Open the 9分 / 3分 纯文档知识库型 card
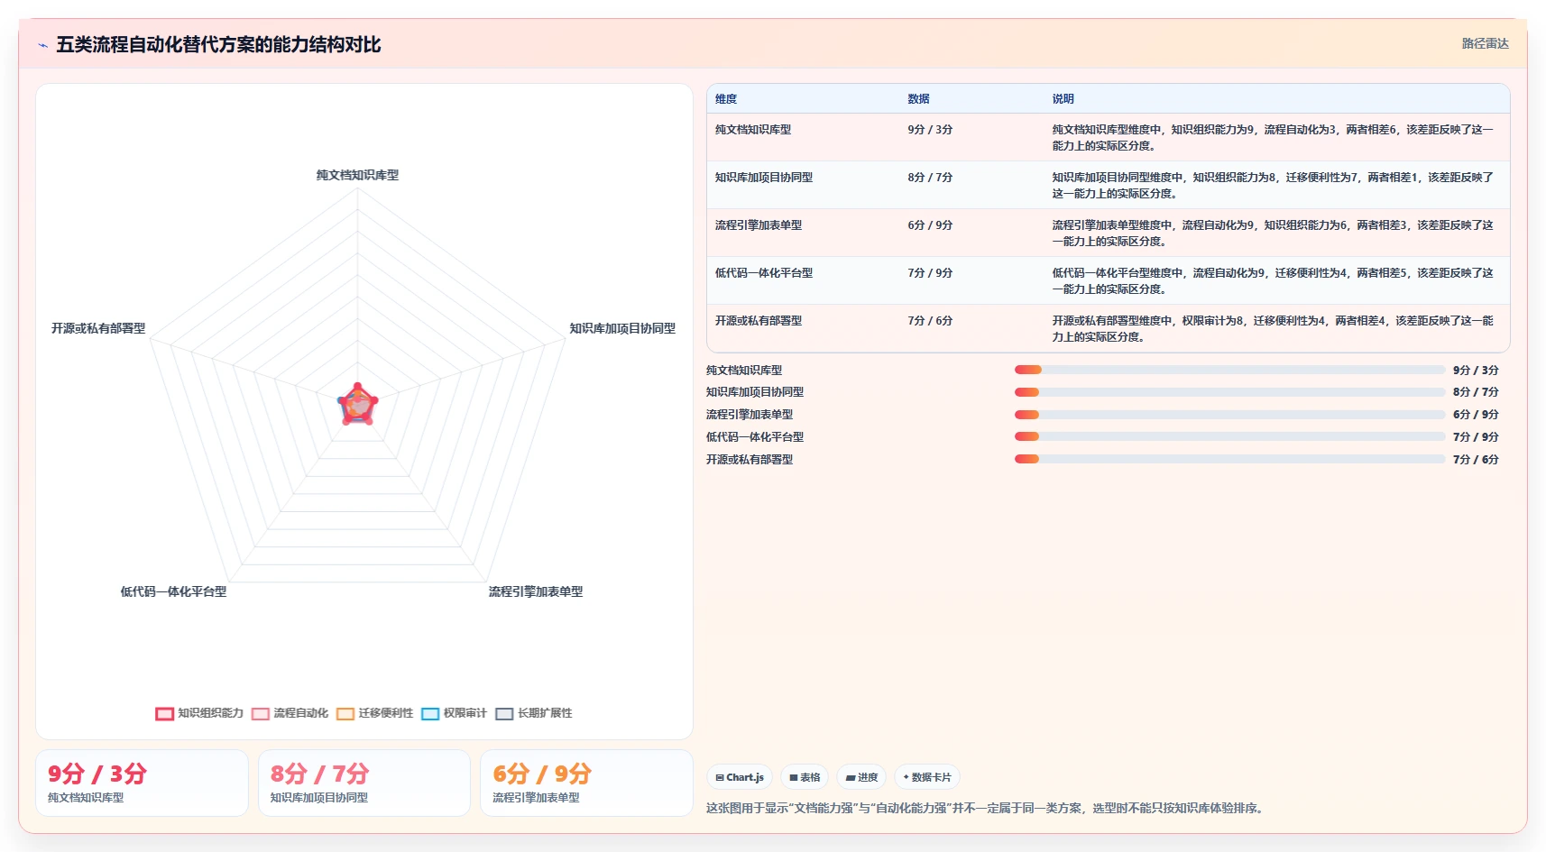The image size is (1546, 852). 142,783
